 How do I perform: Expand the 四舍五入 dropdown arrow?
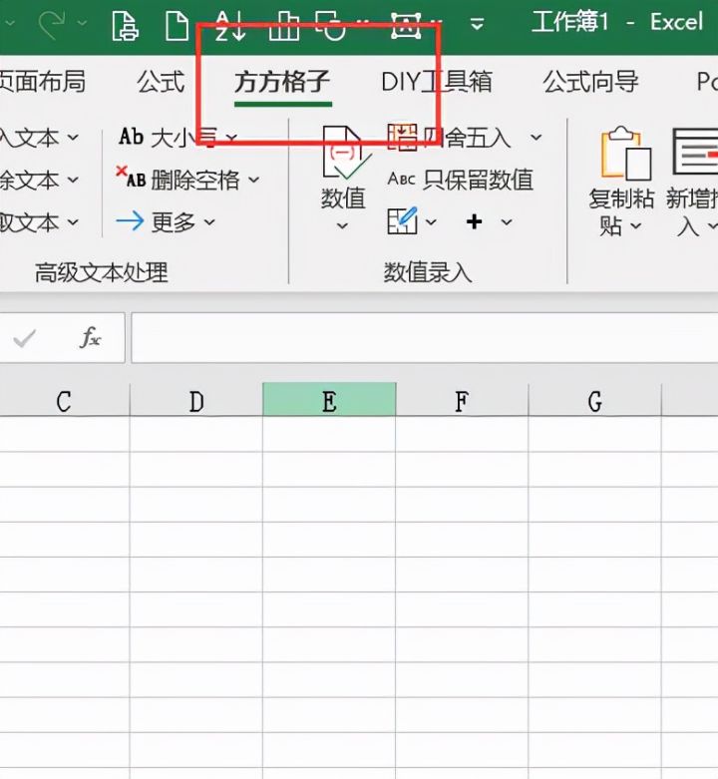[536, 137]
